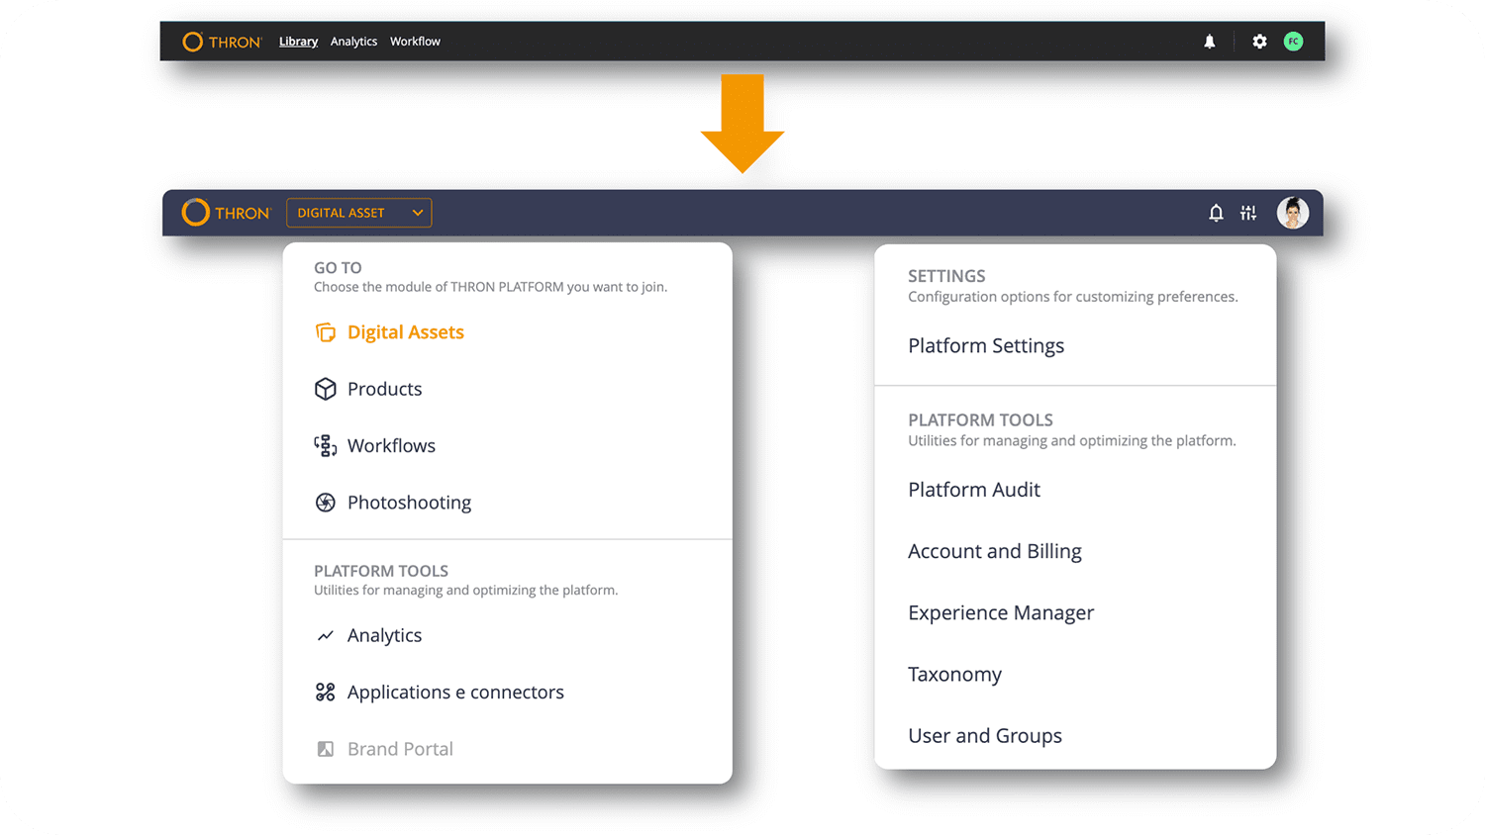Switch to Library tab in old header
This screenshot has width=1485, height=835.
pos(298,42)
